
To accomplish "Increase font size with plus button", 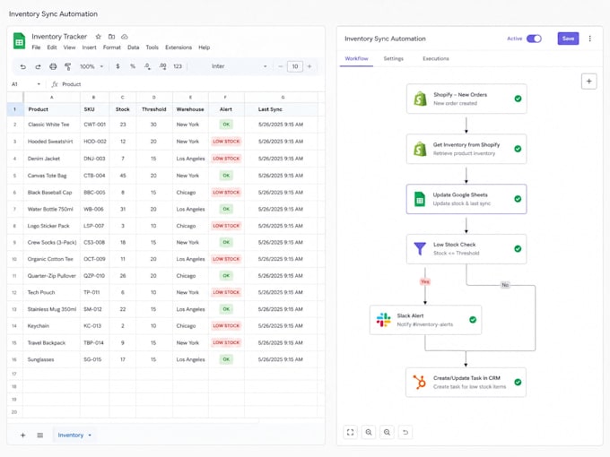I will coord(309,66).
